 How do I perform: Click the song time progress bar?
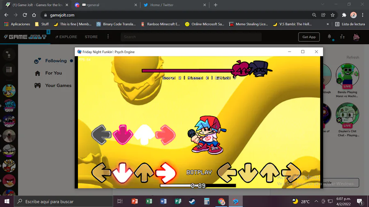[x=198, y=186]
